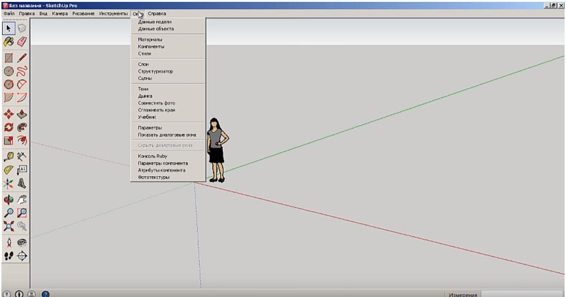Activate the Move tool
566x297 pixels.
tap(8, 114)
